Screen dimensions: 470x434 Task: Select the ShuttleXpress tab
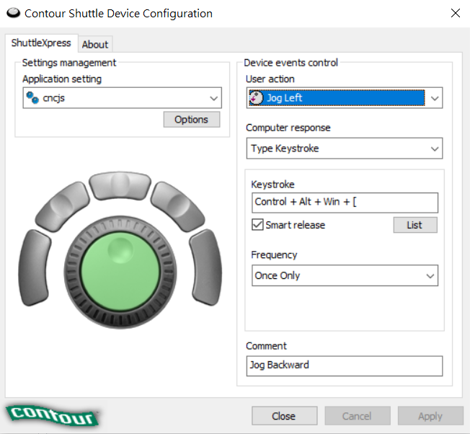pyautogui.click(x=41, y=43)
